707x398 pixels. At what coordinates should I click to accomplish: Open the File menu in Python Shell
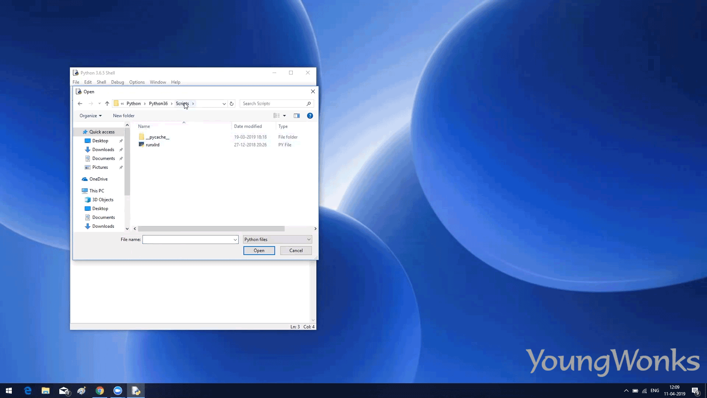tap(76, 82)
